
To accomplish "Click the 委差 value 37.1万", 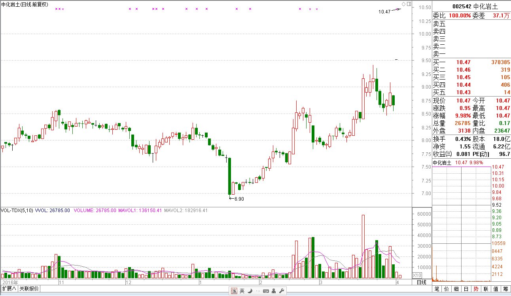I will pyautogui.click(x=502, y=15).
